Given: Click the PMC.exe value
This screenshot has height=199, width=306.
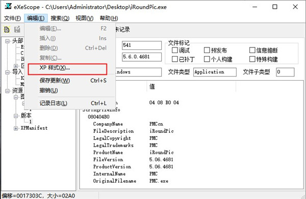Looking at the screenshot, I should coord(159,181).
